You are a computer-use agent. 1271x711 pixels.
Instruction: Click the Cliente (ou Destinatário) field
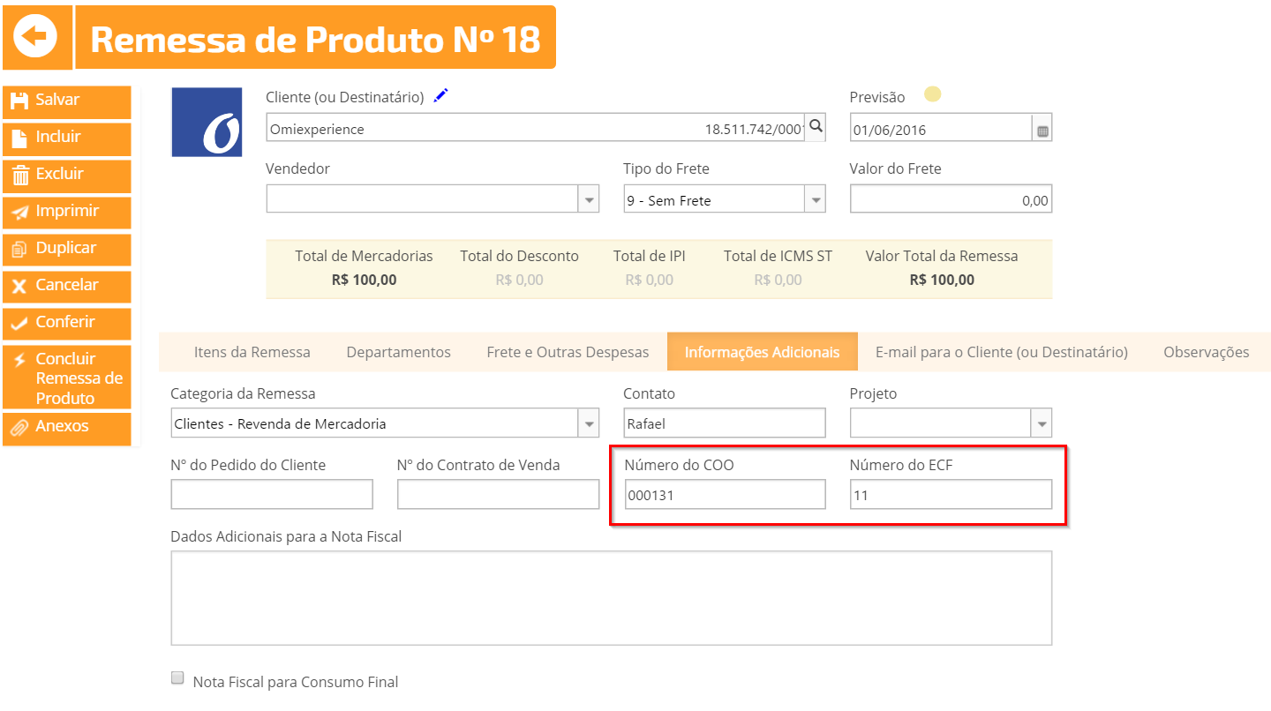pyautogui.click(x=536, y=128)
